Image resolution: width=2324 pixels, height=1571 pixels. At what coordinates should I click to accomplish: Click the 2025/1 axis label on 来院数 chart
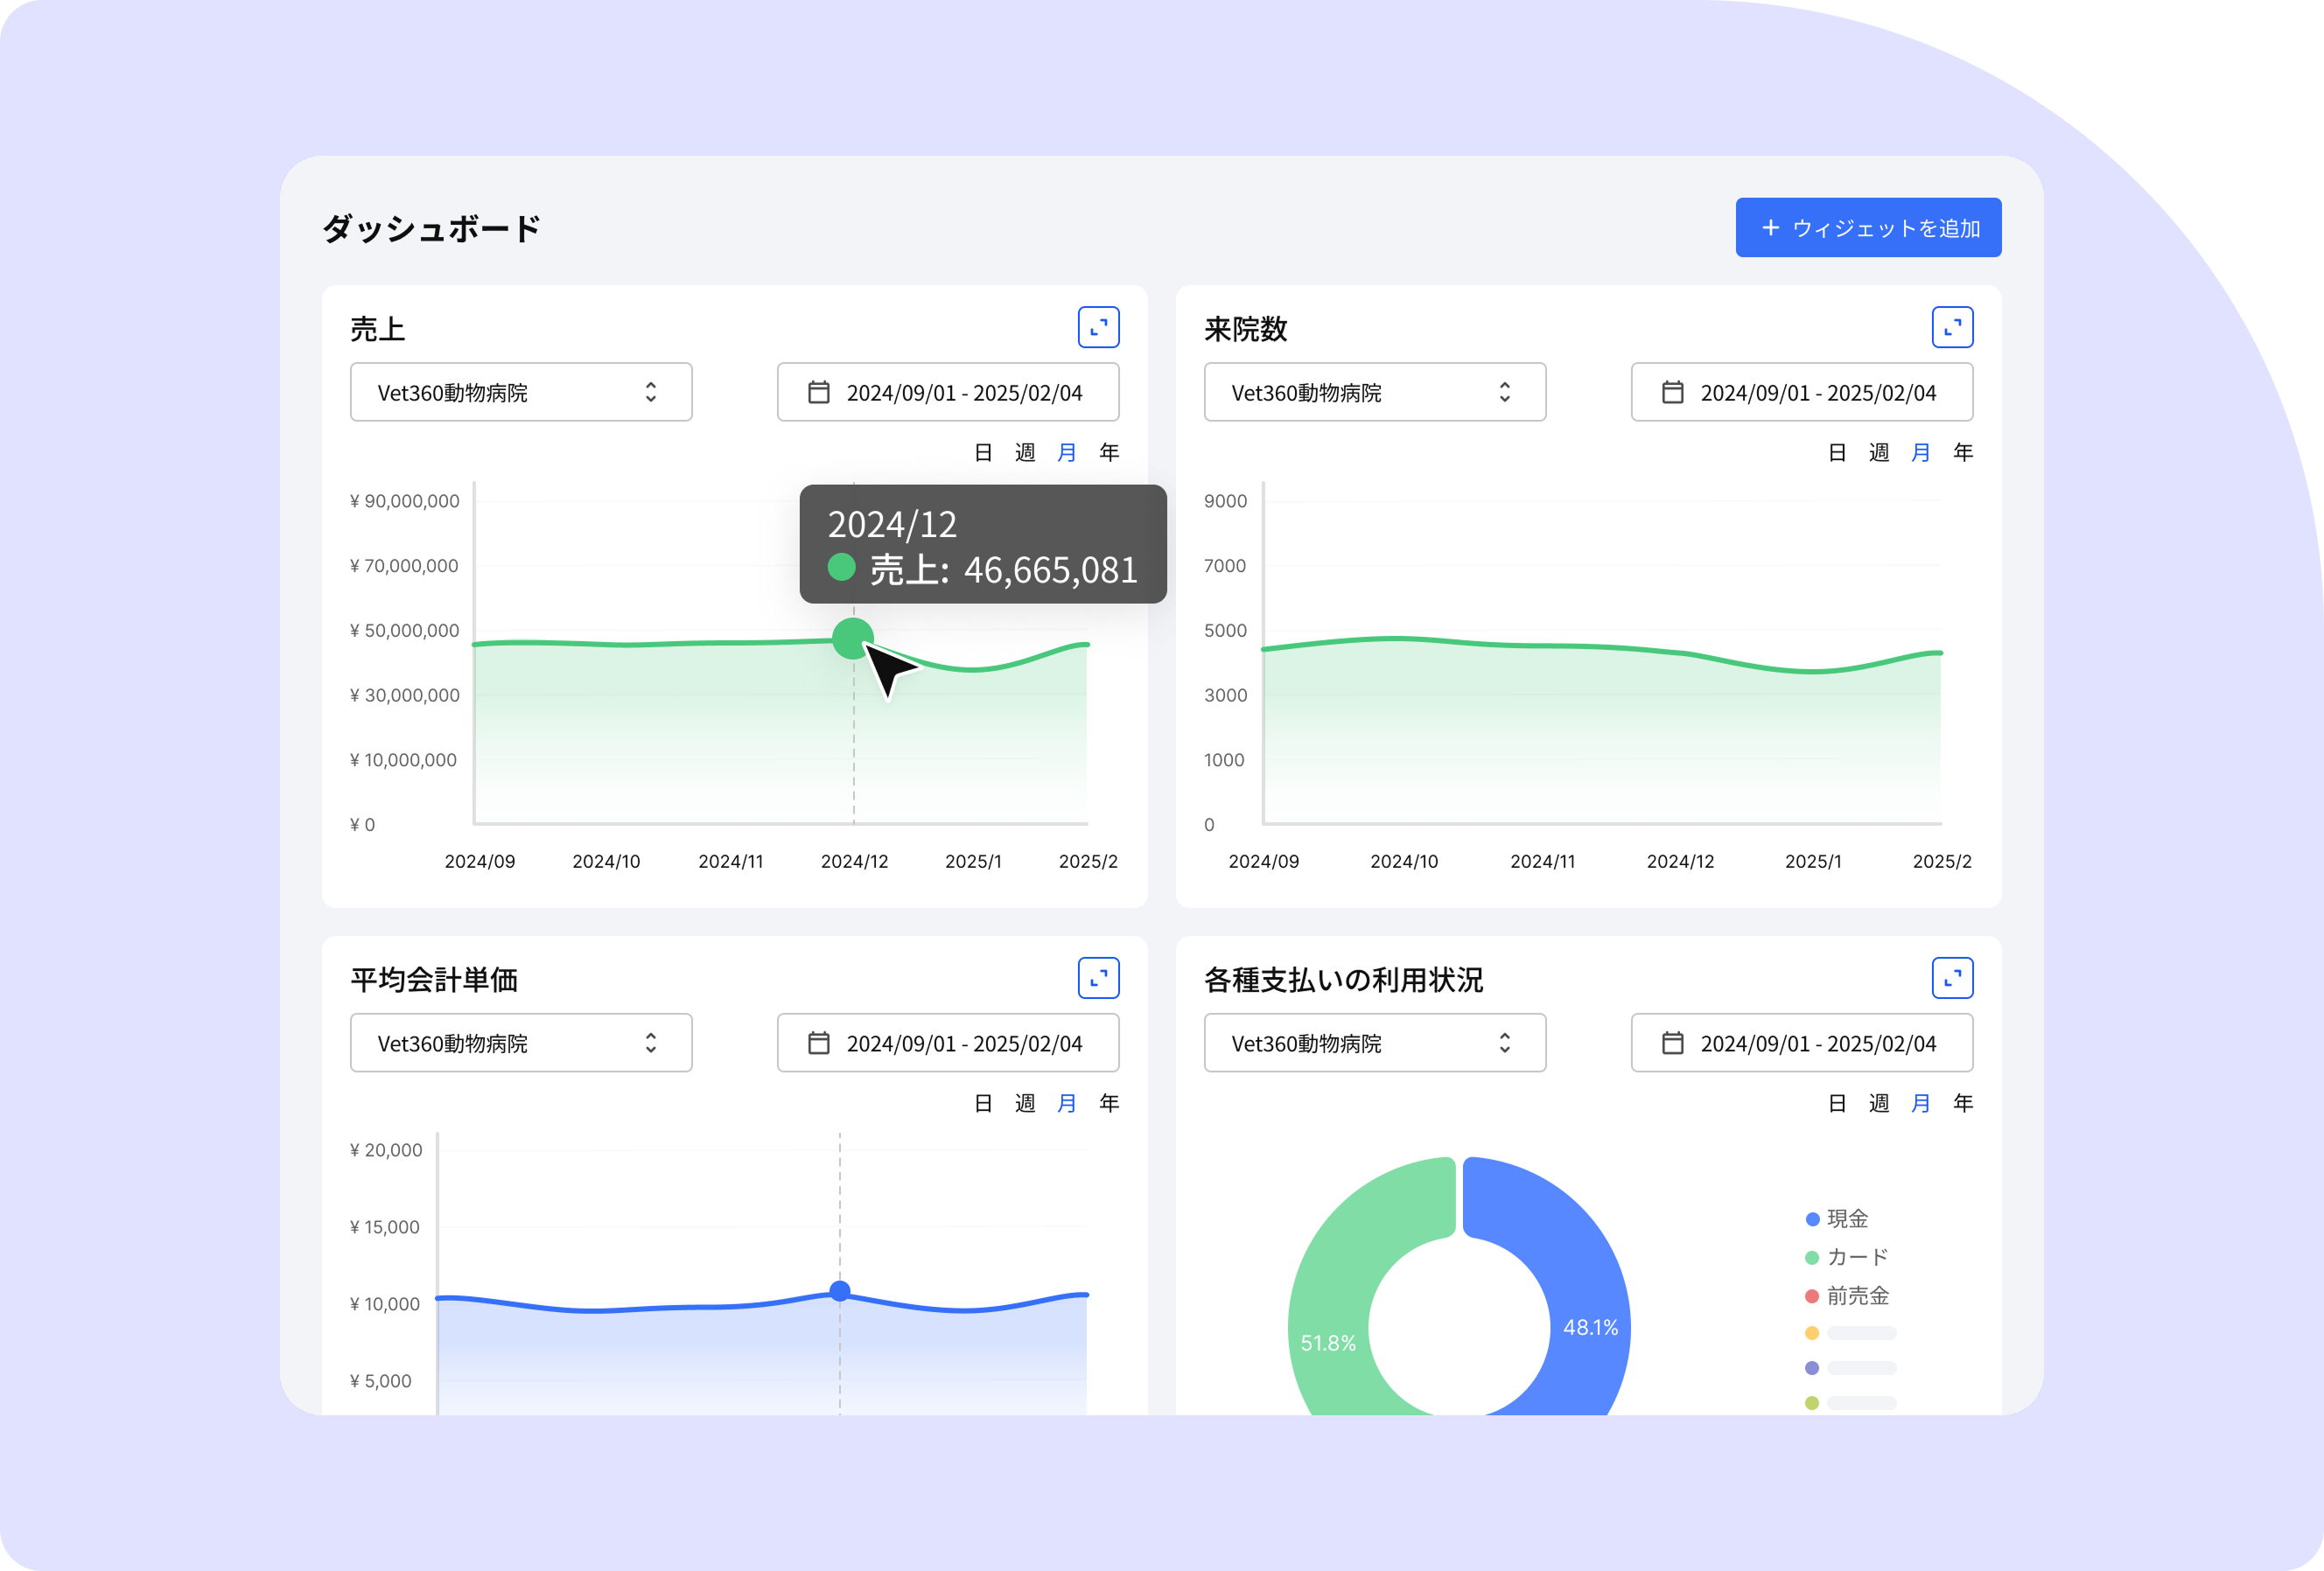tap(1813, 862)
